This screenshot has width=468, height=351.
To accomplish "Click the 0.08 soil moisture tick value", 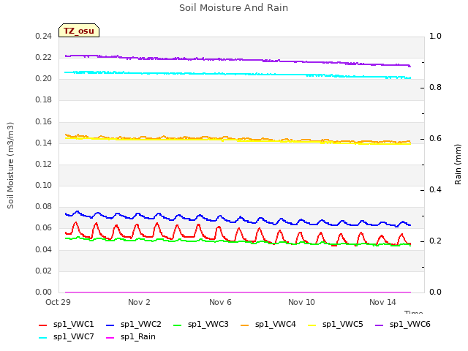I will pos(44,207).
